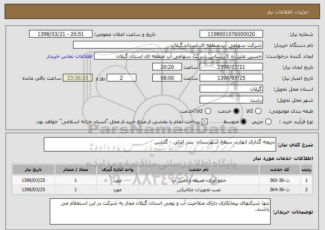Click the تعداد / مقدار column header
The width and height of the screenshot is (325, 230).
point(76,170)
